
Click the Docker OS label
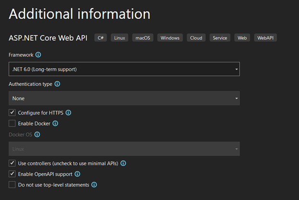[21, 135]
